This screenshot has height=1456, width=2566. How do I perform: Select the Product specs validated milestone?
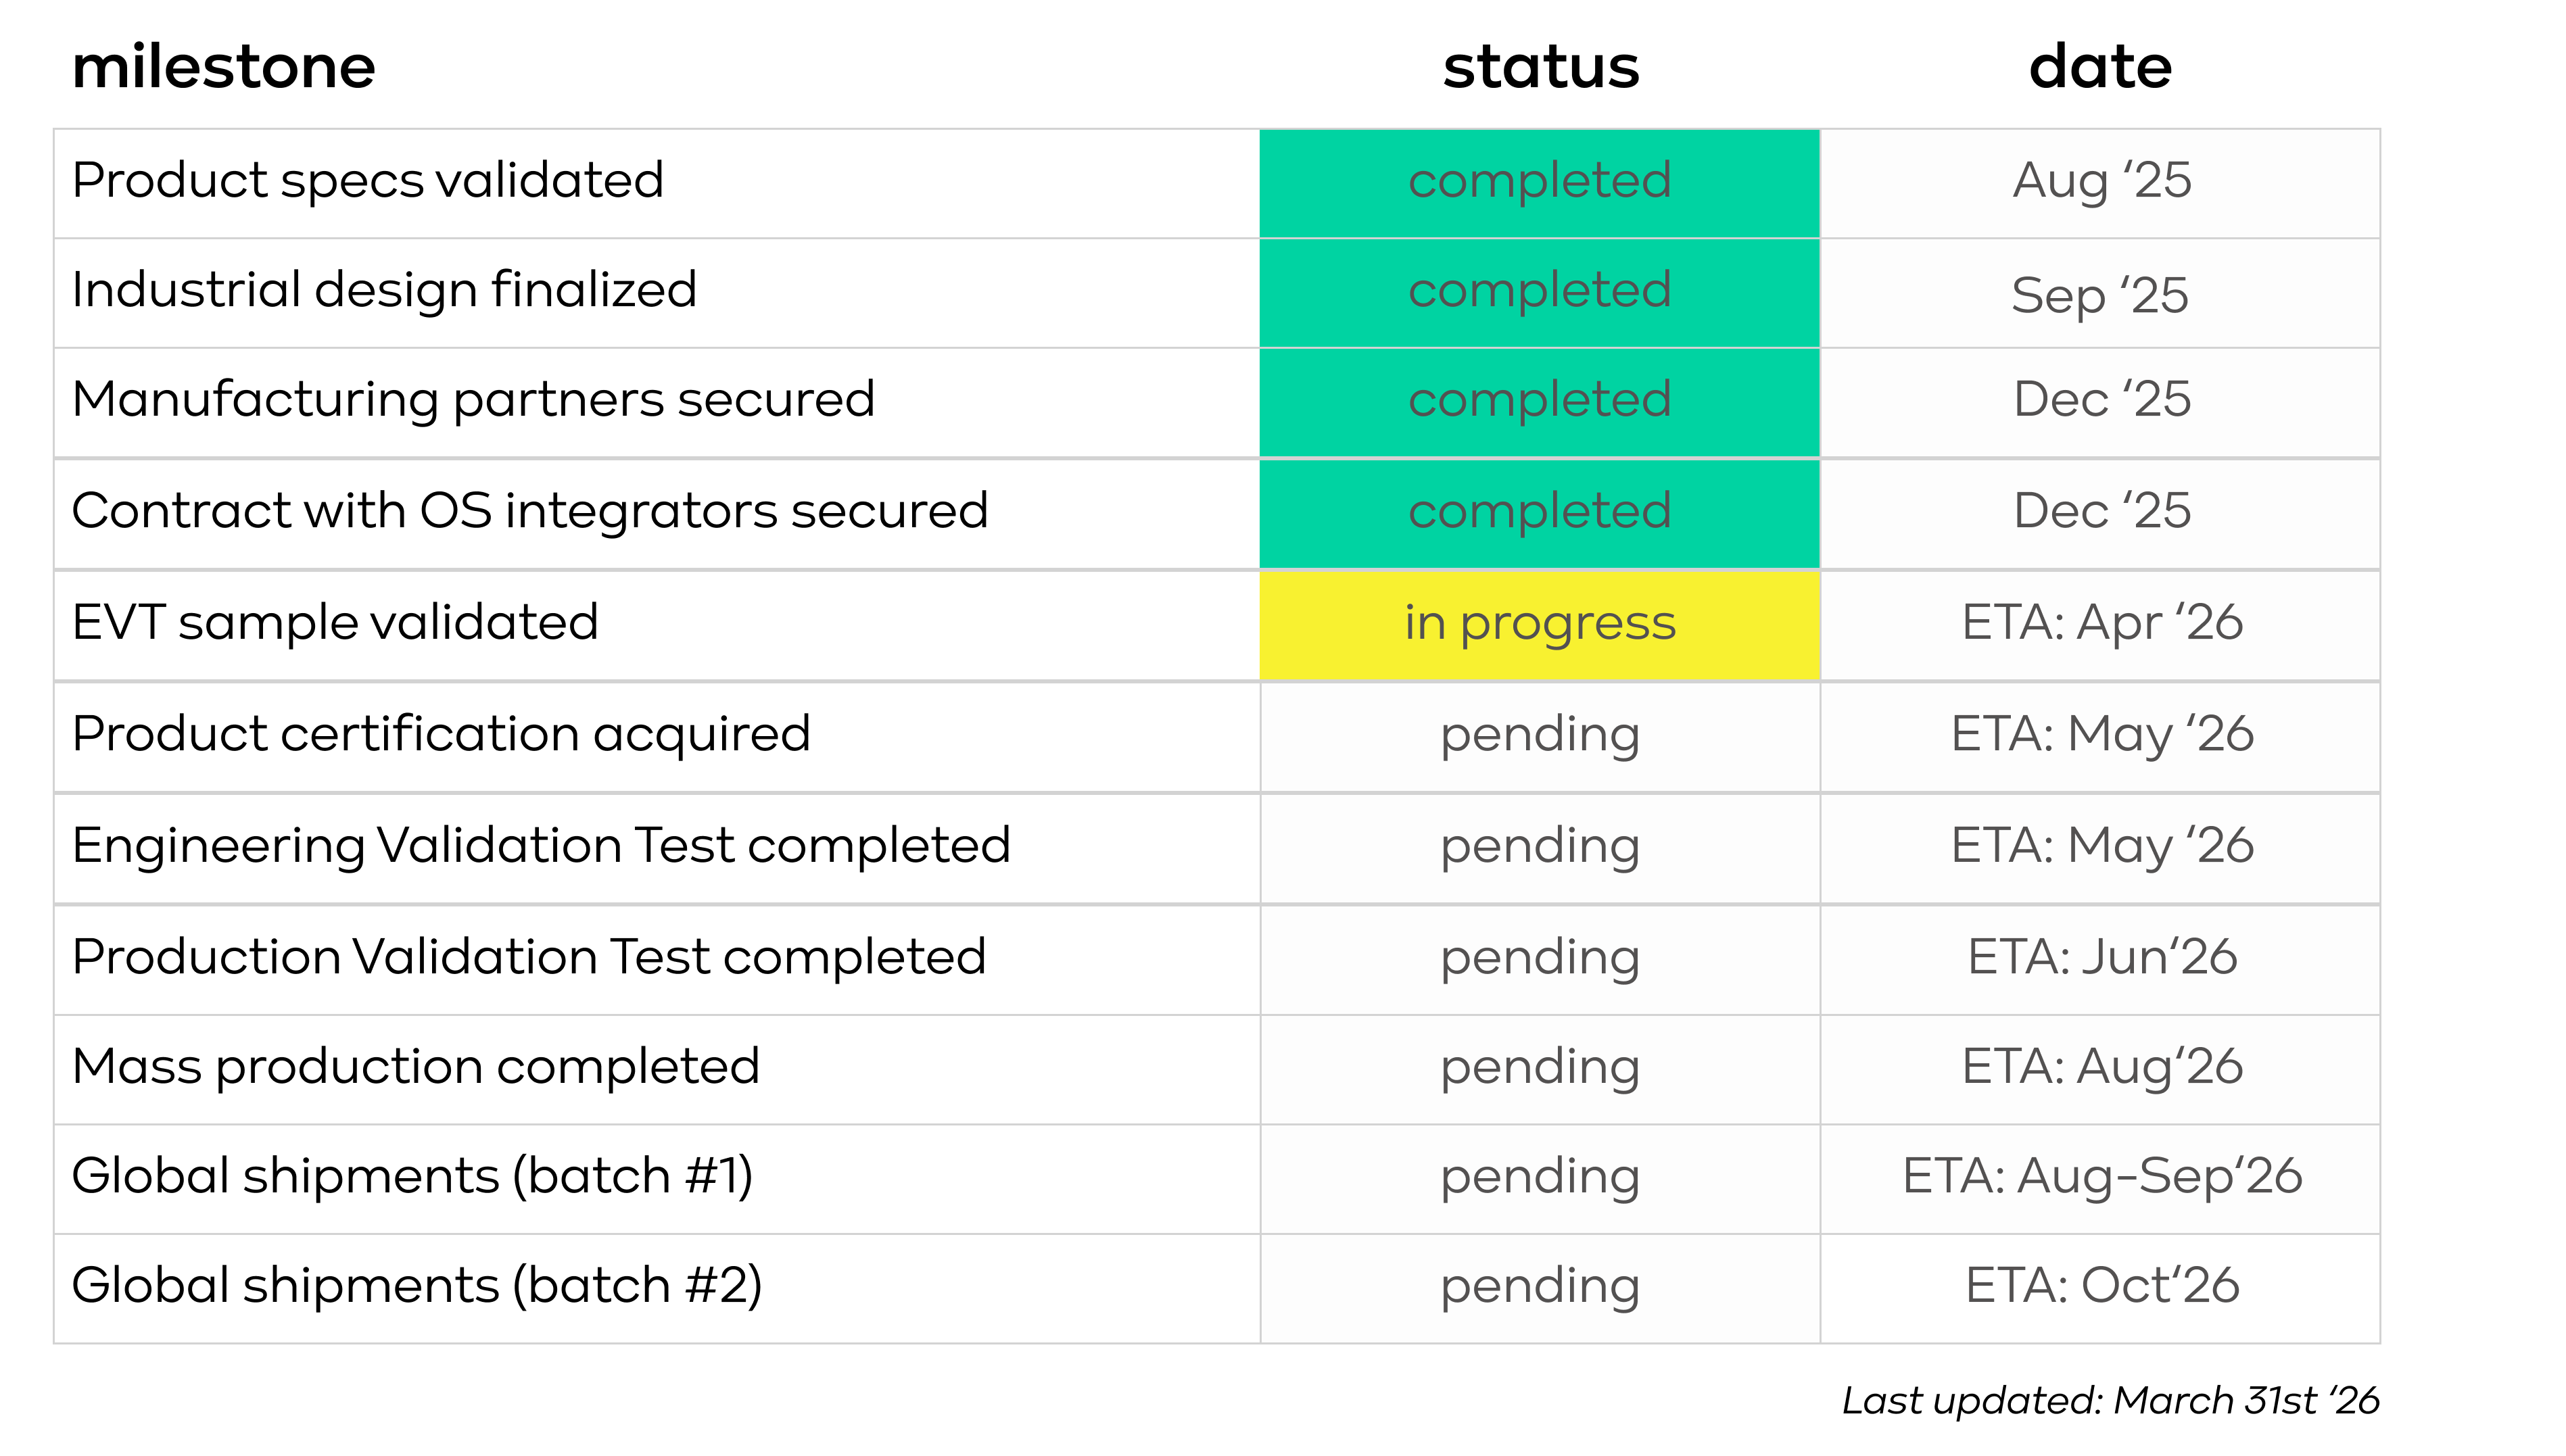coord(368,181)
